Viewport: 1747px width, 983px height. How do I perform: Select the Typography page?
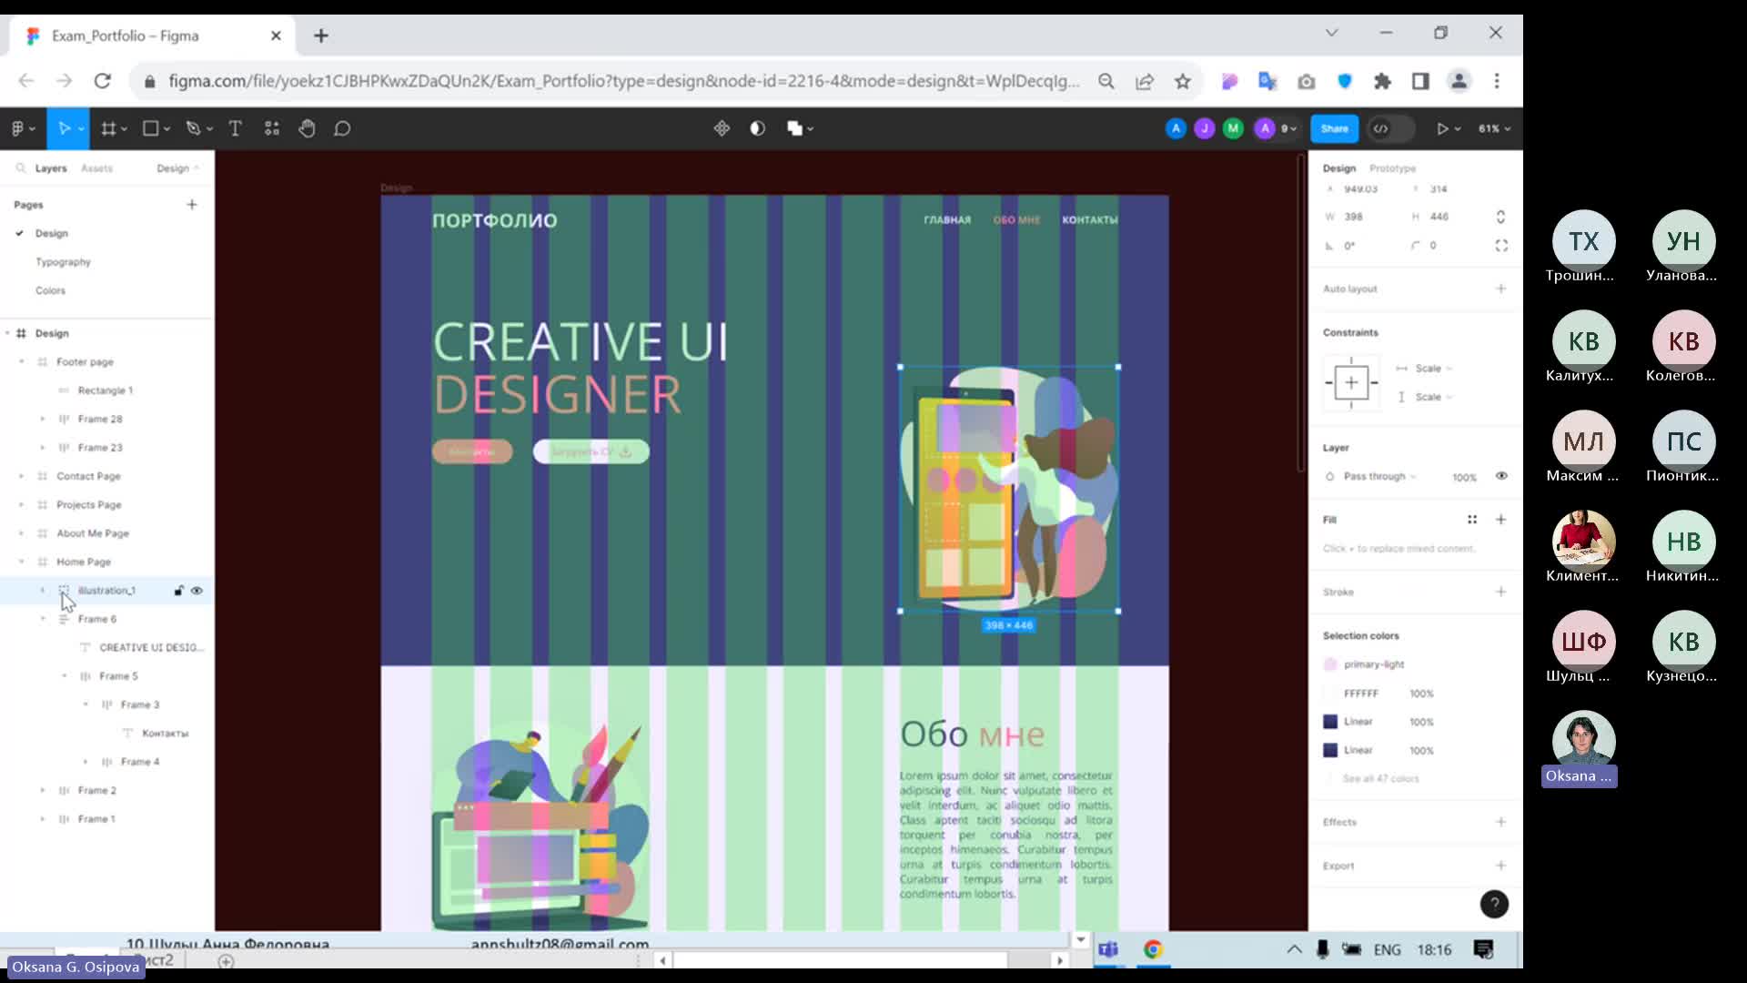pyautogui.click(x=63, y=262)
